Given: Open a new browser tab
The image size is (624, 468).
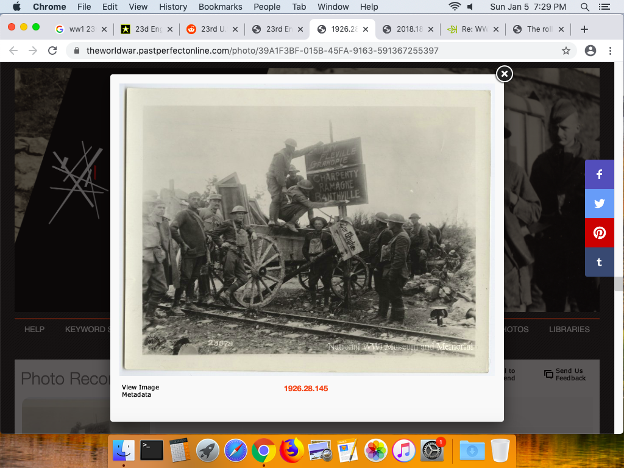Looking at the screenshot, I should click(584, 29).
